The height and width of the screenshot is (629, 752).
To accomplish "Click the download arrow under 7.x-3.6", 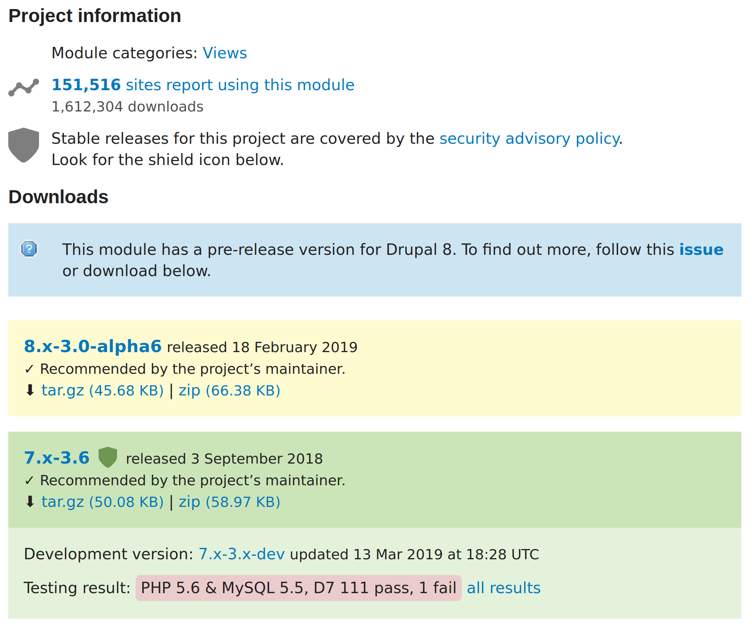I will tap(29, 501).
